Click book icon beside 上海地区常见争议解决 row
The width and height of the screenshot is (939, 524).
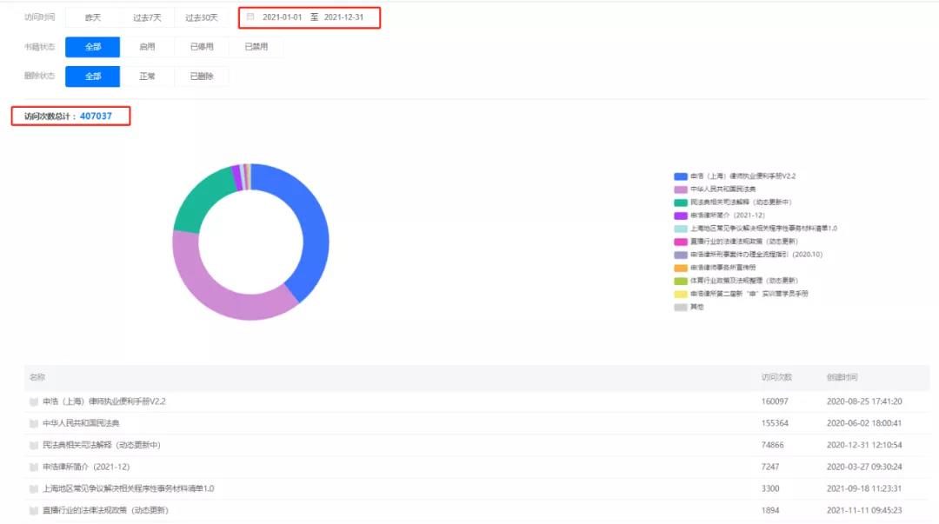point(34,488)
